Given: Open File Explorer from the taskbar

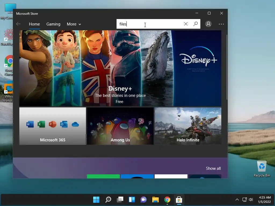Looking at the screenshot, I should 155,200.
